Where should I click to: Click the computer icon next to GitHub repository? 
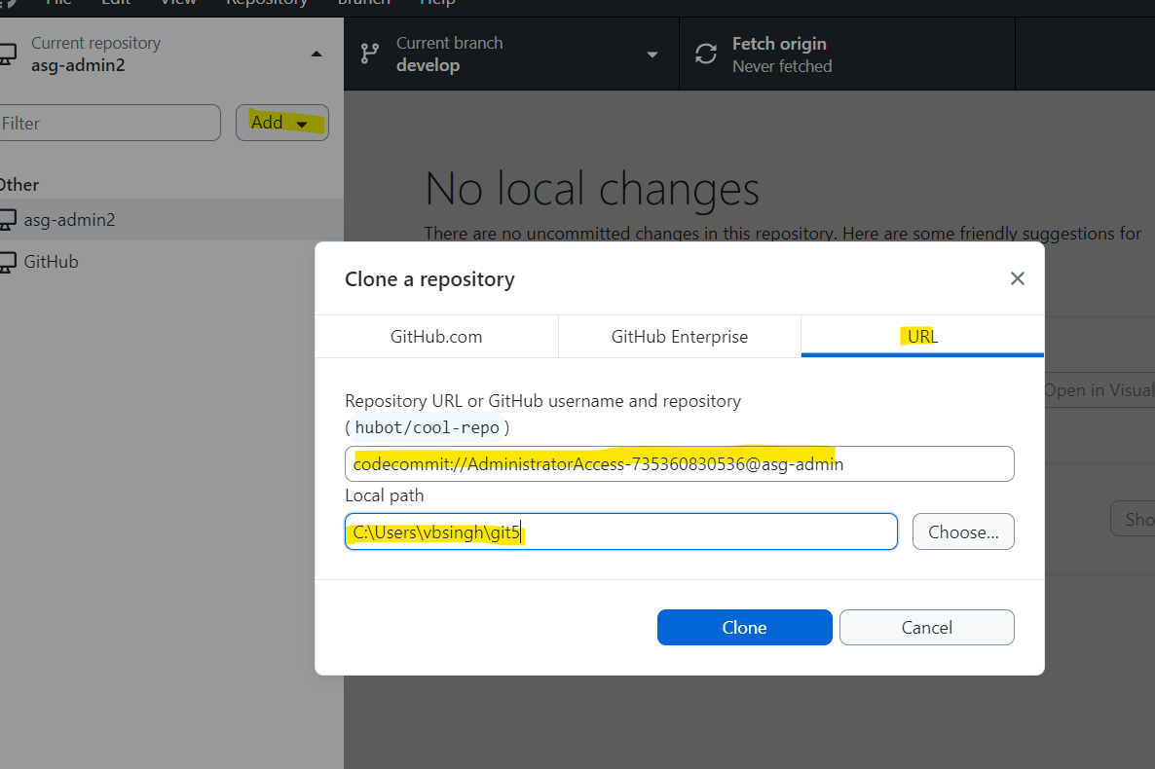click(x=7, y=262)
